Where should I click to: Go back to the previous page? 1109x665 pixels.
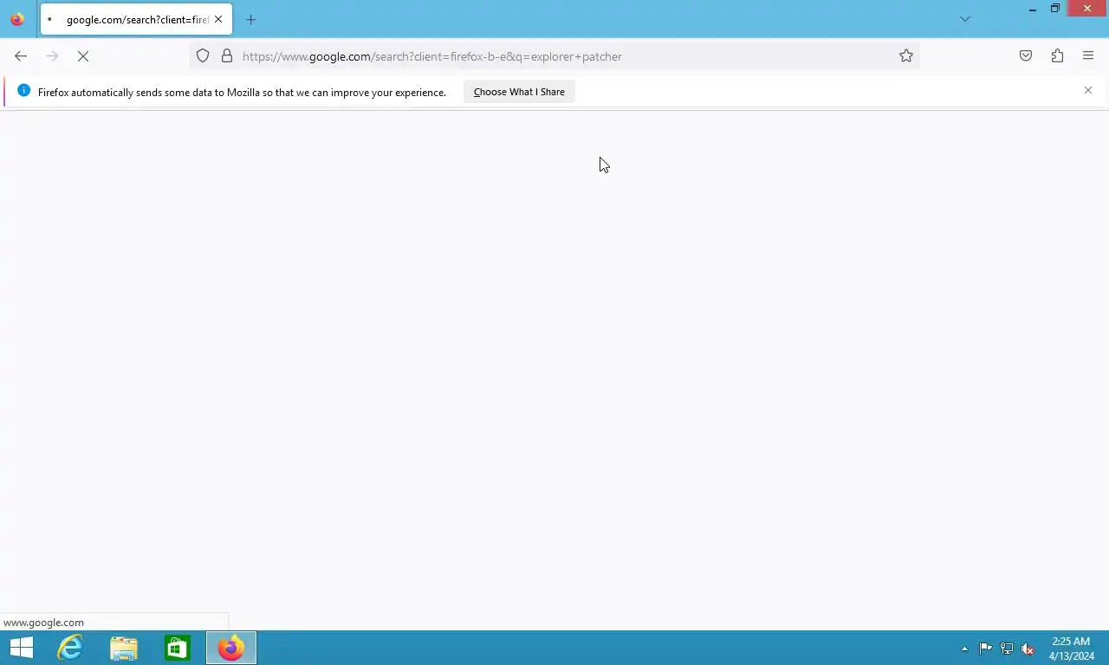(21, 56)
